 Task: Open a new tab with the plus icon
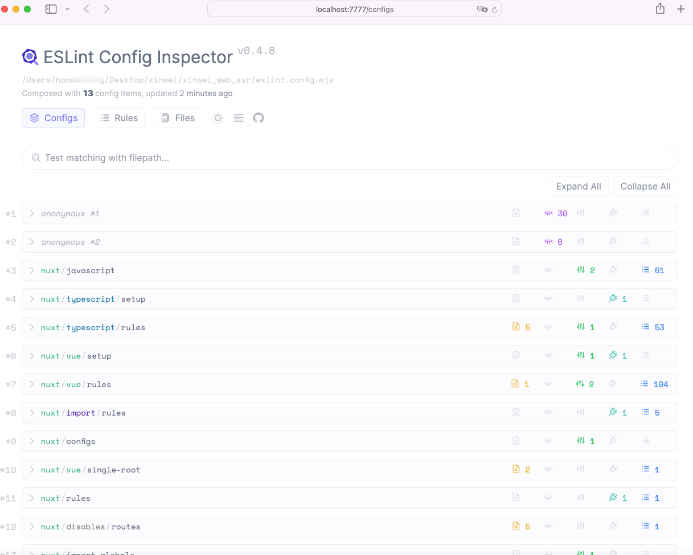(x=680, y=9)
